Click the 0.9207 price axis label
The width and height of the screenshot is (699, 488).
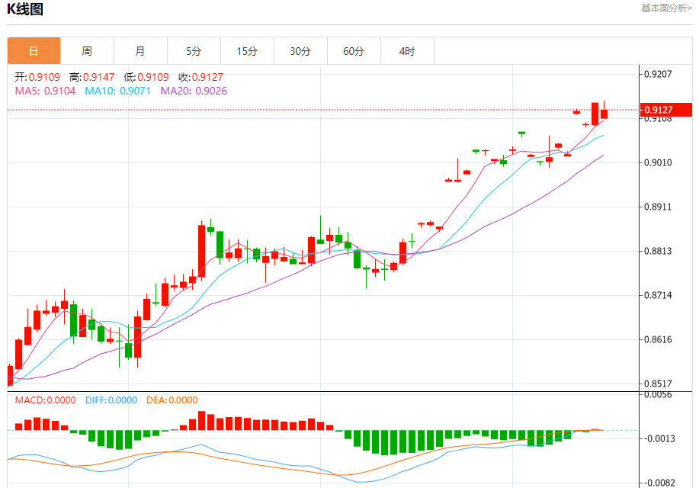(x=658, y=74)
